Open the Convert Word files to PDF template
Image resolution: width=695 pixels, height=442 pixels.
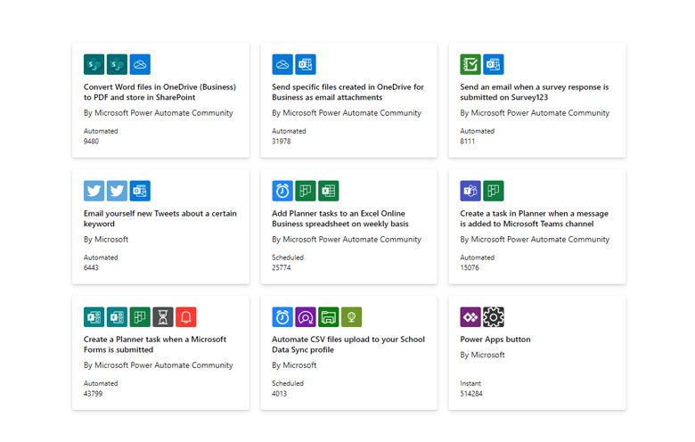click(x=159, y=92)
